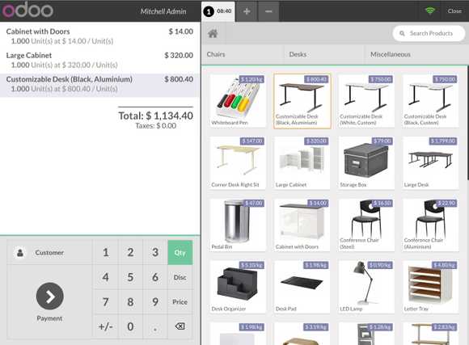Activate the Qty numpad mode
The height and width of the screenshot is (345, 469).
180,253
